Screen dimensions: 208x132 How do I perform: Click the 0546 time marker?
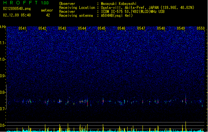pyautogui.click(x=121, y=28)
